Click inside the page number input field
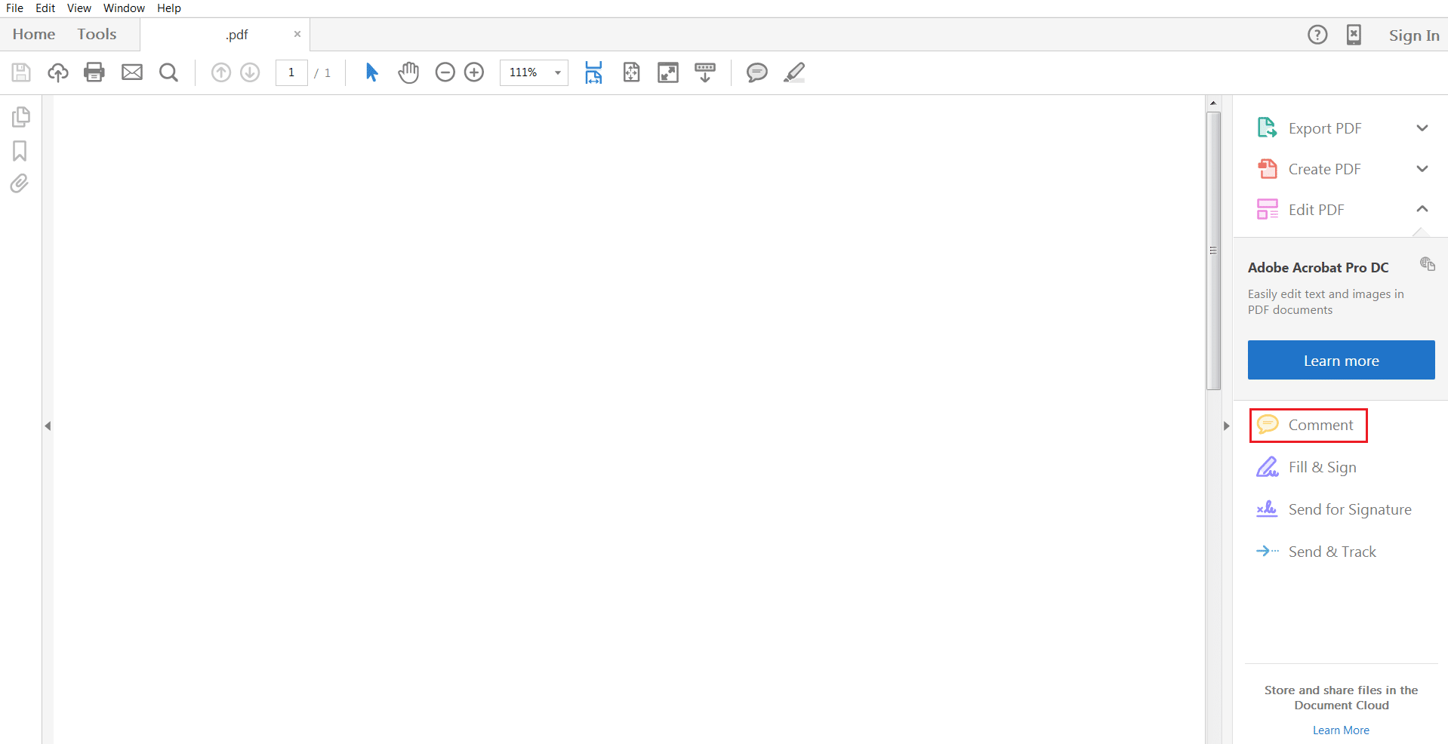The width and height of the screenshot is (1448, 744). tap(291, 72)
